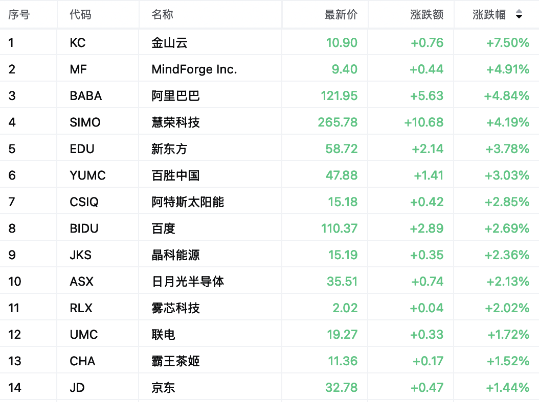This screenshot has height=402, width=539.
Task: Open 百胜中国 stock page
Action: [175, 175]
